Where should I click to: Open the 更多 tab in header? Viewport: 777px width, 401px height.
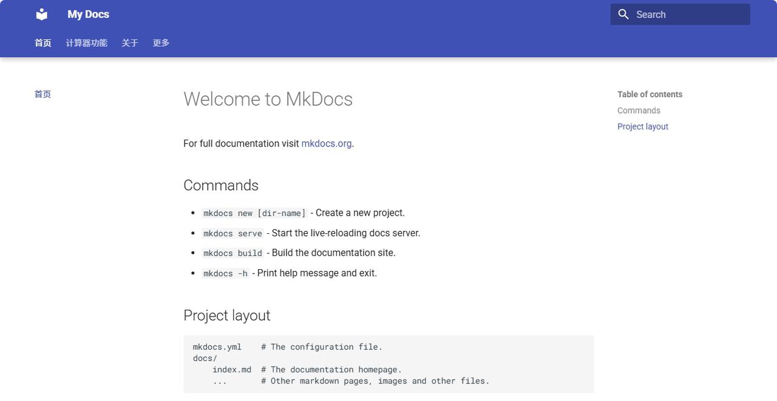161,43
